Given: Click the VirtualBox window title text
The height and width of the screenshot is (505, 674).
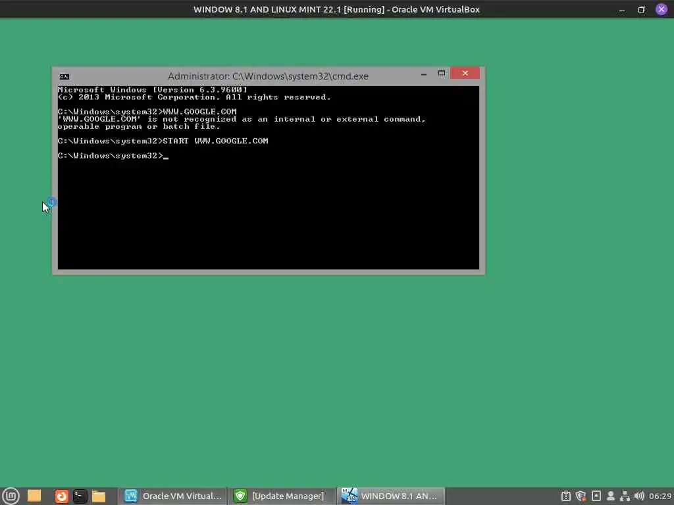Looking at the screenshot, I should point(336,9).
